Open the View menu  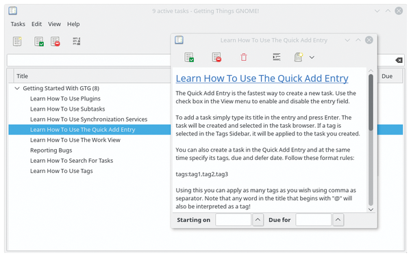tap(54, 24)
